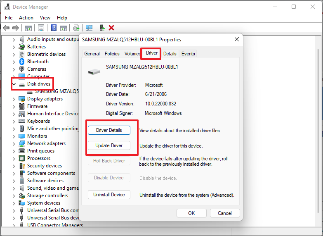Click the Bluetooth category icon
Screen dimensions: 323x236
tap(21, 62)
